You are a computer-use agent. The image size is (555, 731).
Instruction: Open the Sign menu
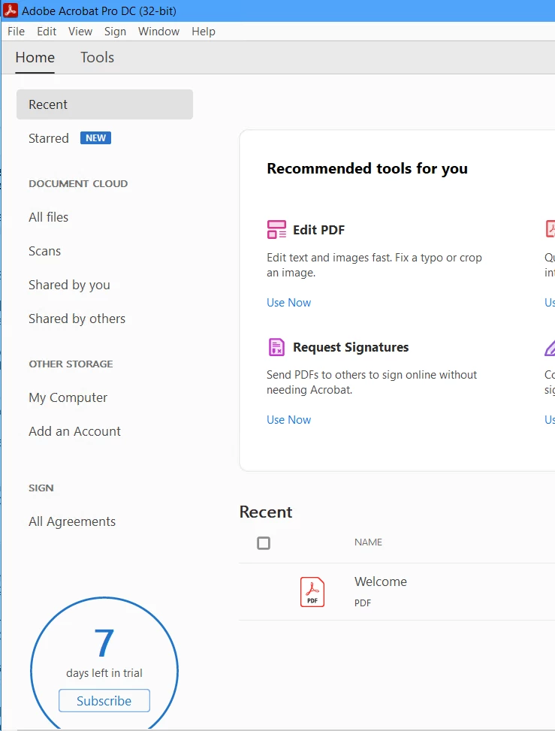(x=115, y=32)
